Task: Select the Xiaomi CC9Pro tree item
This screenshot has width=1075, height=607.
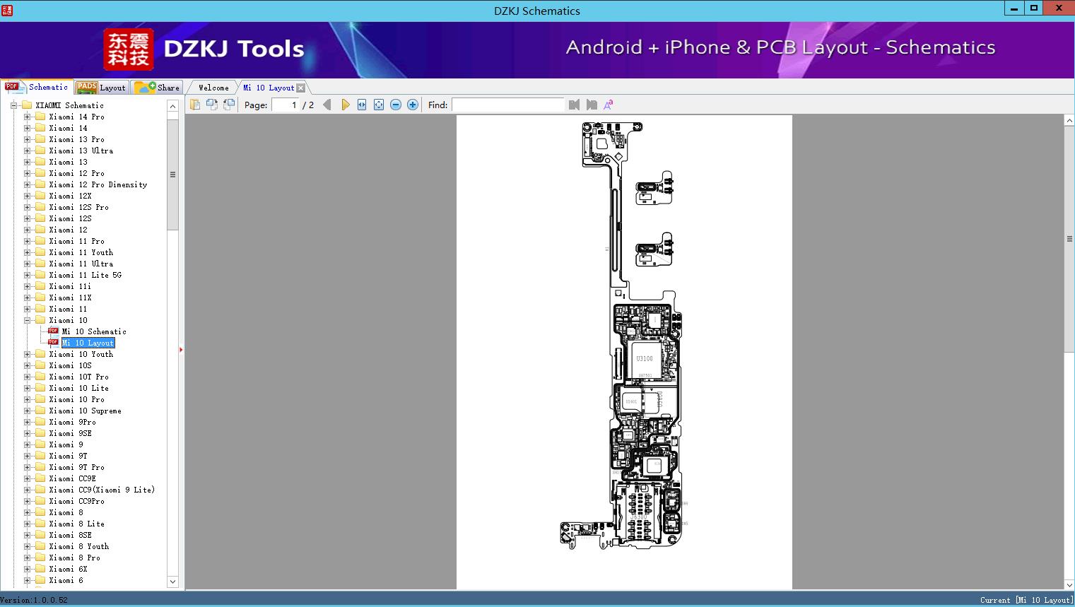Action: [x=77, y=501]
